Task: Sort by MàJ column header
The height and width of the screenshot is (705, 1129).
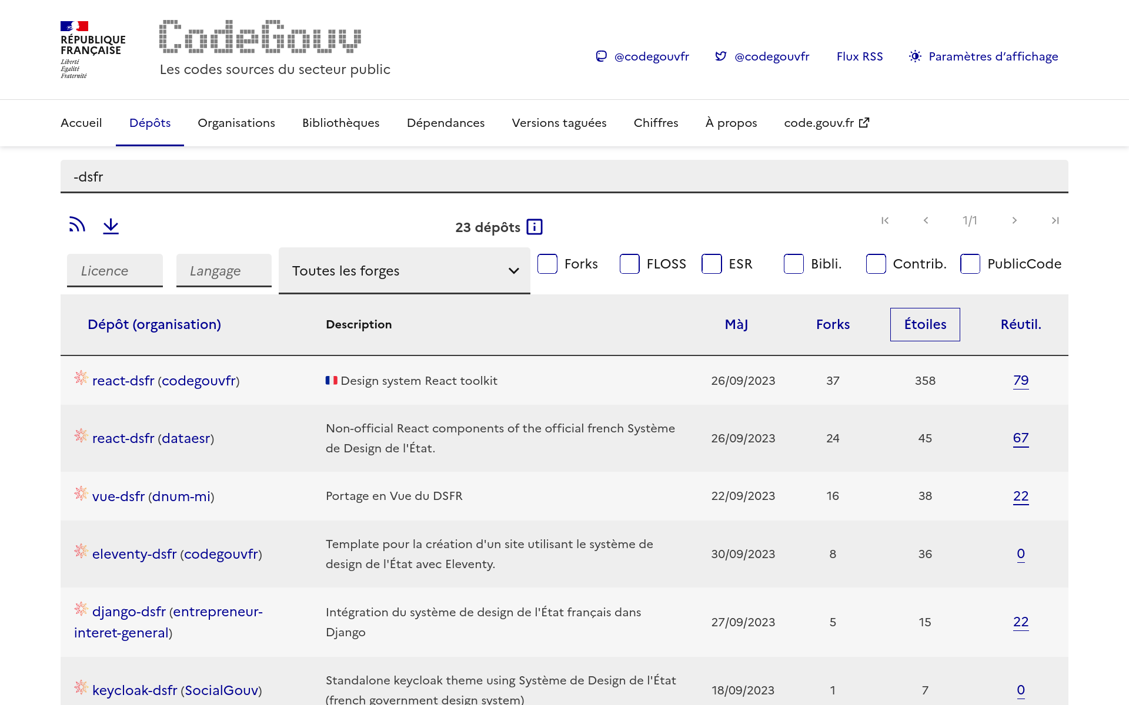Action: click(736, 324)
